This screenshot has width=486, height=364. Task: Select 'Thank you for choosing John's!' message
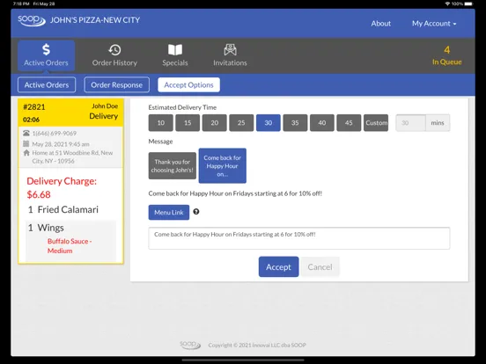[173, 165]
